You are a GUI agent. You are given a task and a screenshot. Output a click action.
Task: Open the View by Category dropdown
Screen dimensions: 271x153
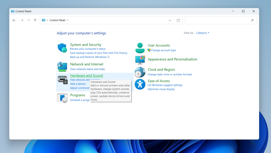point(202,33)
